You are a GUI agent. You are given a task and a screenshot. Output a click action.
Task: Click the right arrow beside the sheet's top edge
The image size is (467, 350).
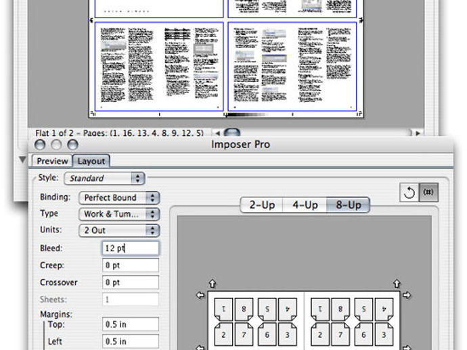click(x=407, y=295)
